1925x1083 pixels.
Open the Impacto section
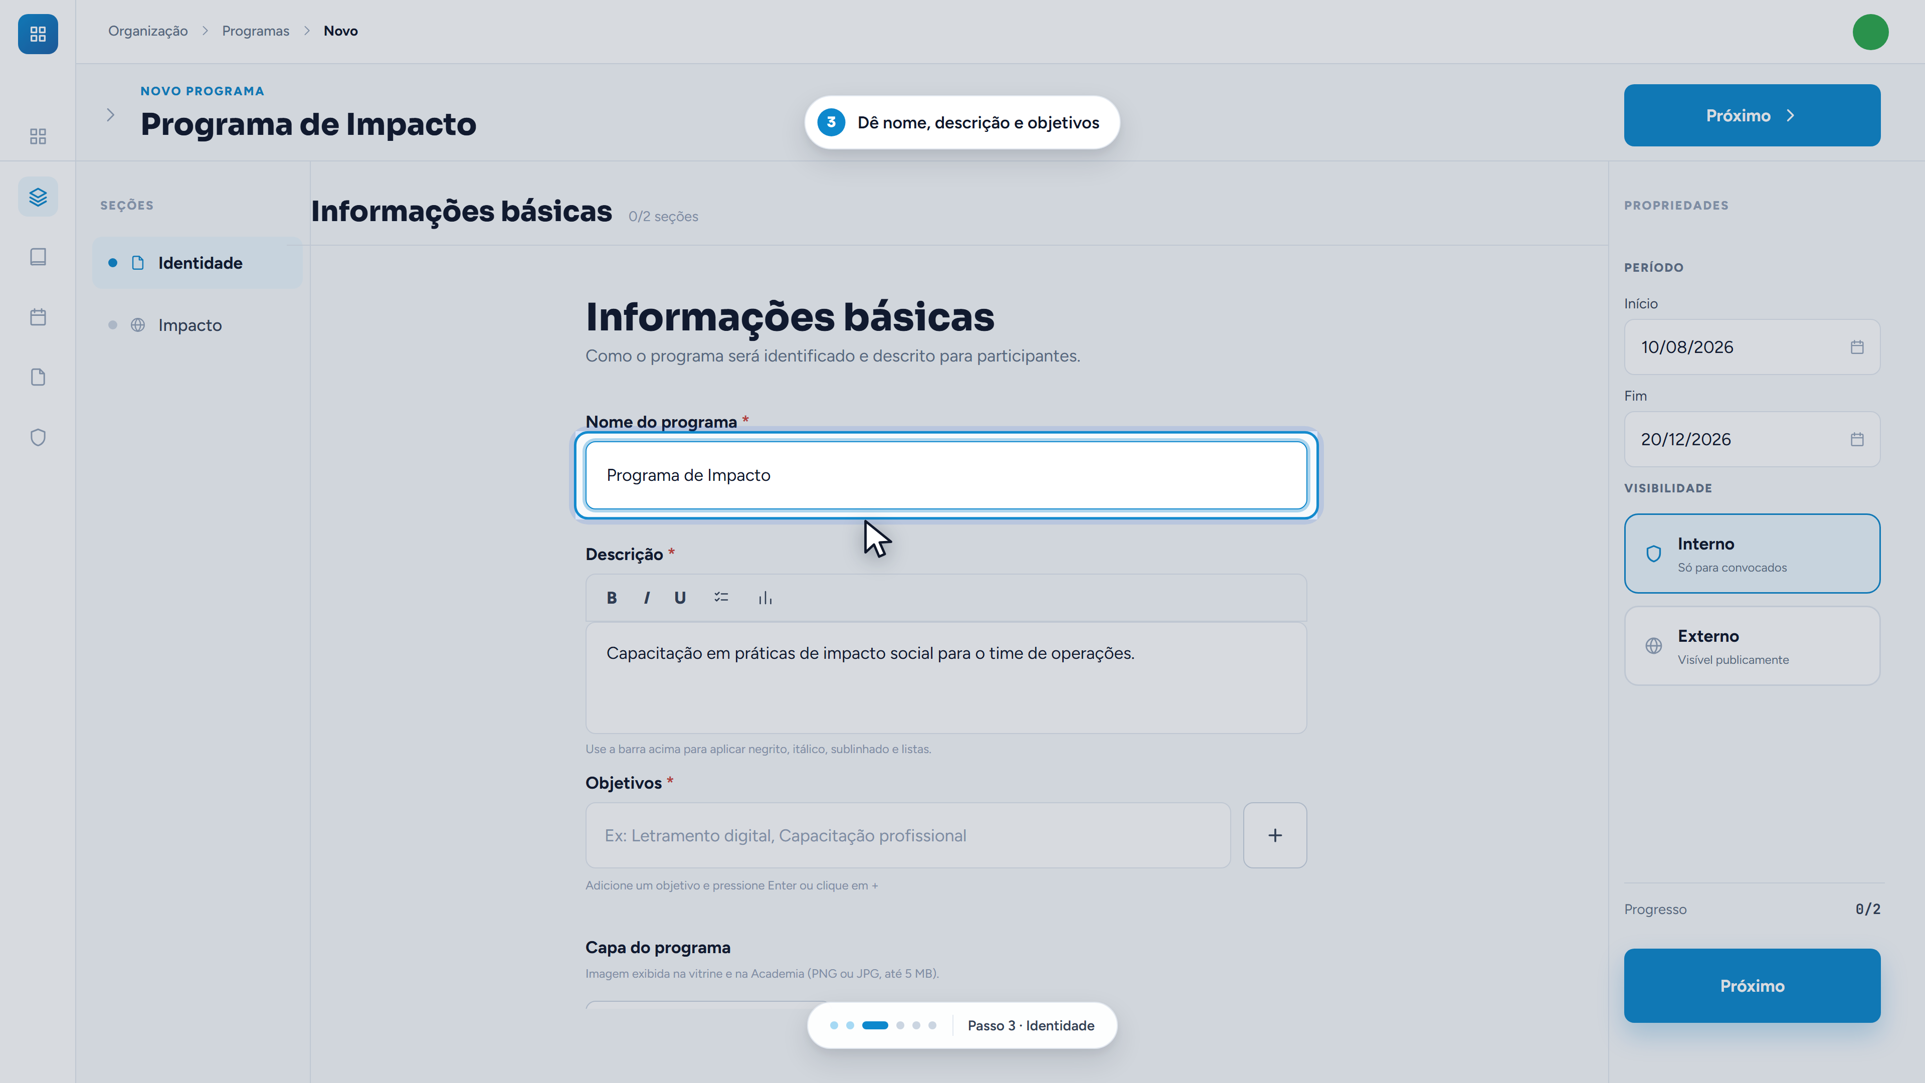click(x=198, y=325)
